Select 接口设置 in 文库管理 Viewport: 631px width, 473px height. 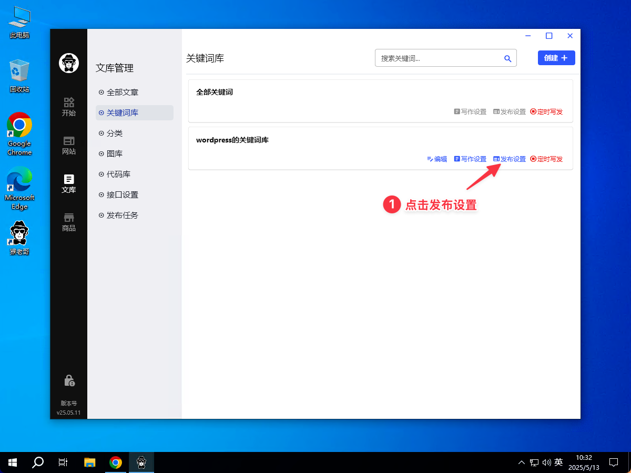[x=134, y=194]
